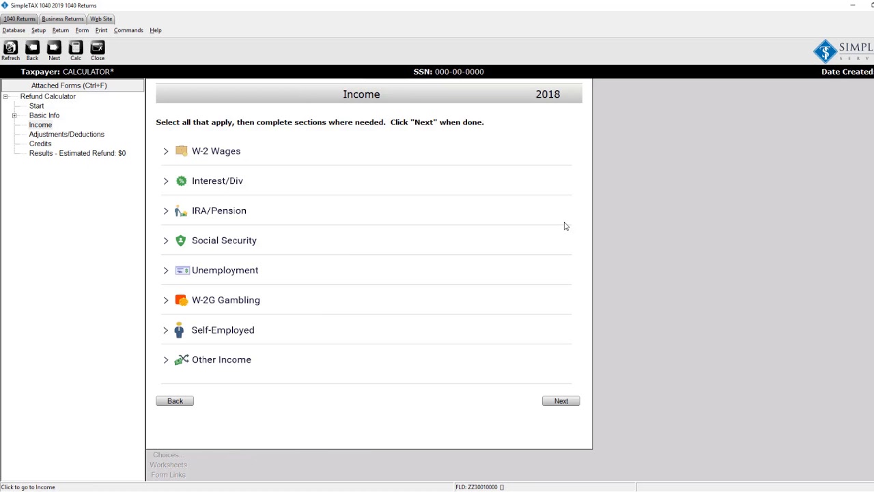The image size is (874, 492).
Task: Click the Self-Employed person icon
Action: click(x=179, y=330)
